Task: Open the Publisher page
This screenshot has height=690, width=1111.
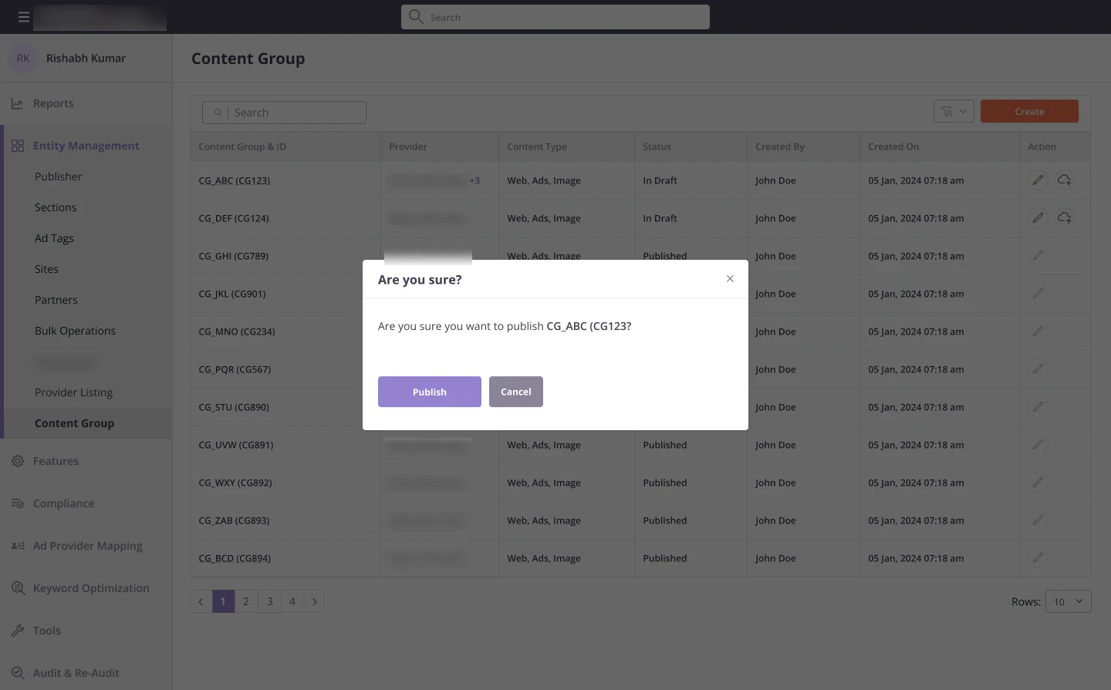Action: (x=58, y=177)
